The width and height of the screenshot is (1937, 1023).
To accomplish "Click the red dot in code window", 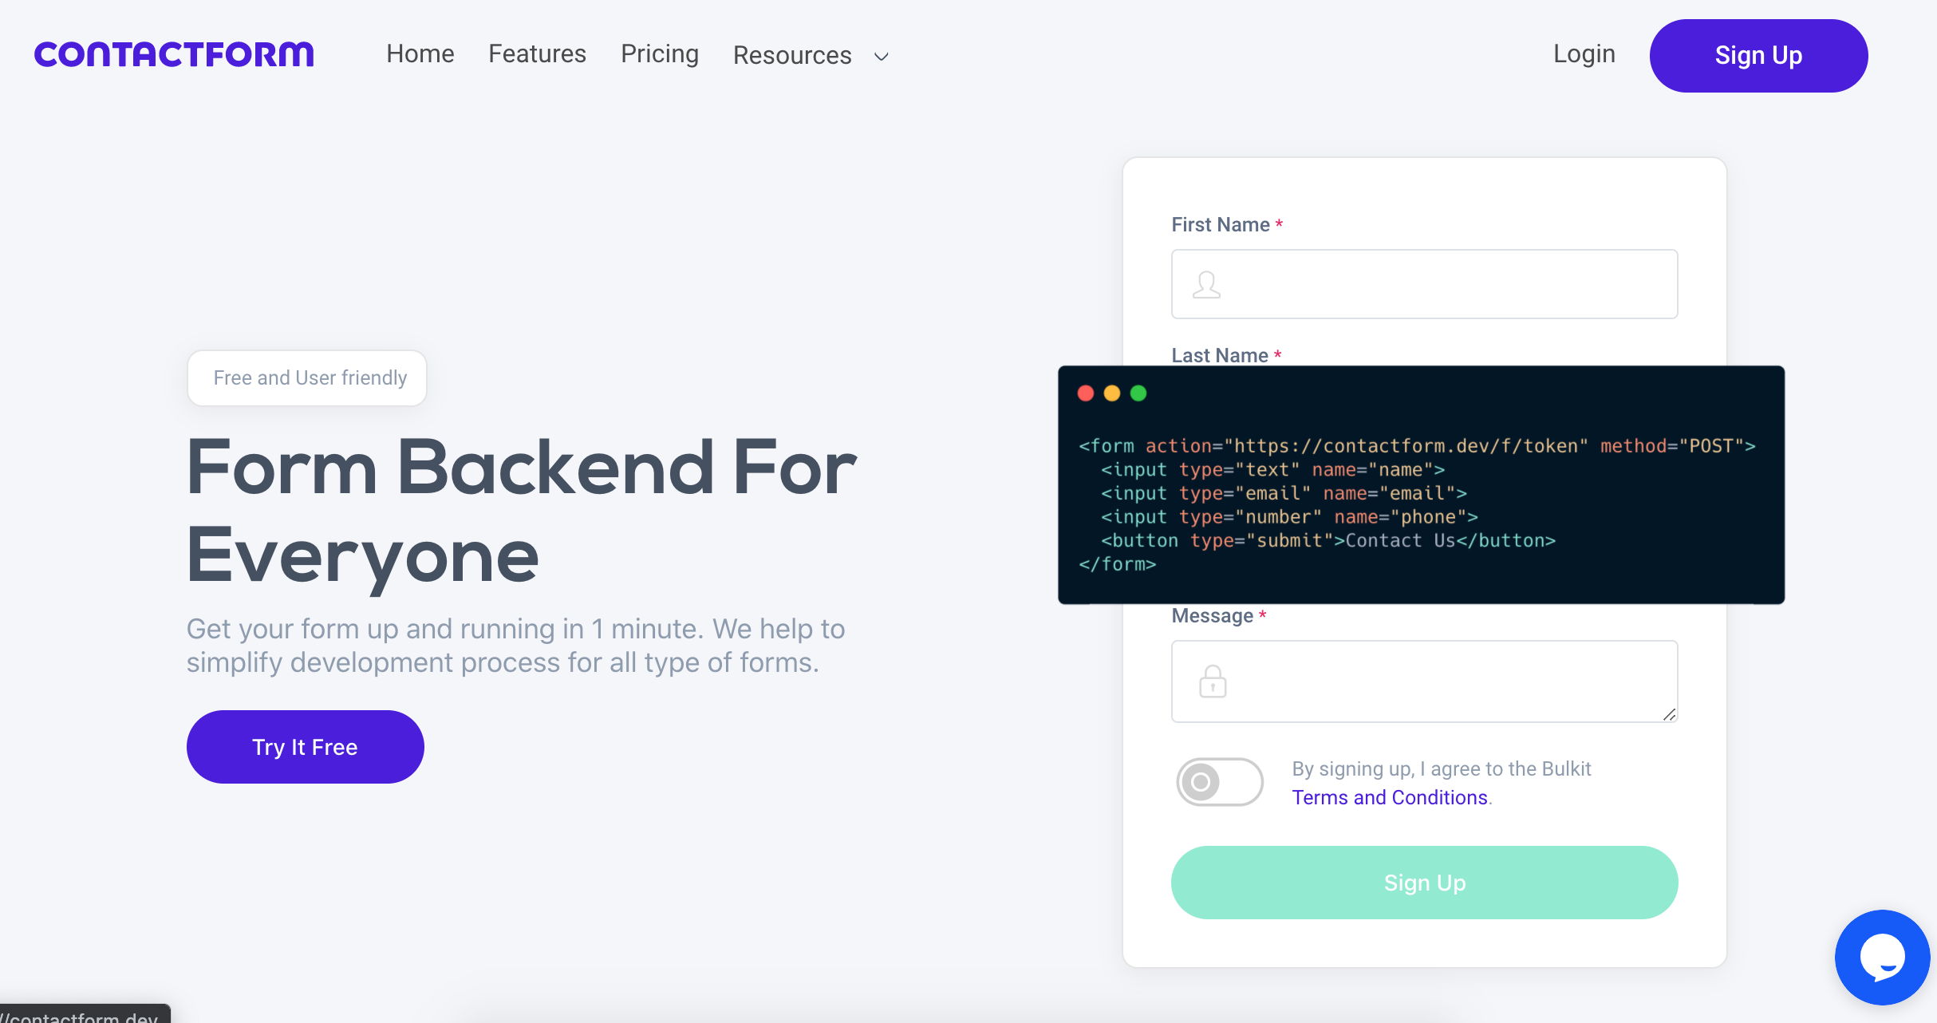I will (x=1085, y=393).
